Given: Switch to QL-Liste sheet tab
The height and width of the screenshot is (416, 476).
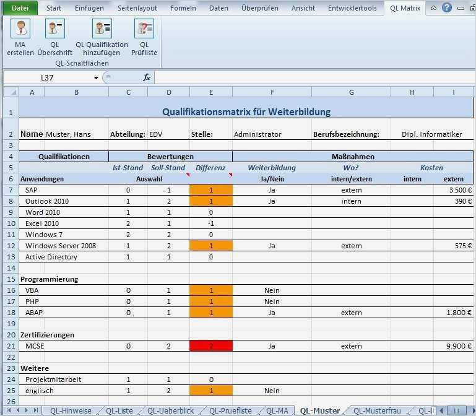Looking at the screenshot, I should [119, 411].
